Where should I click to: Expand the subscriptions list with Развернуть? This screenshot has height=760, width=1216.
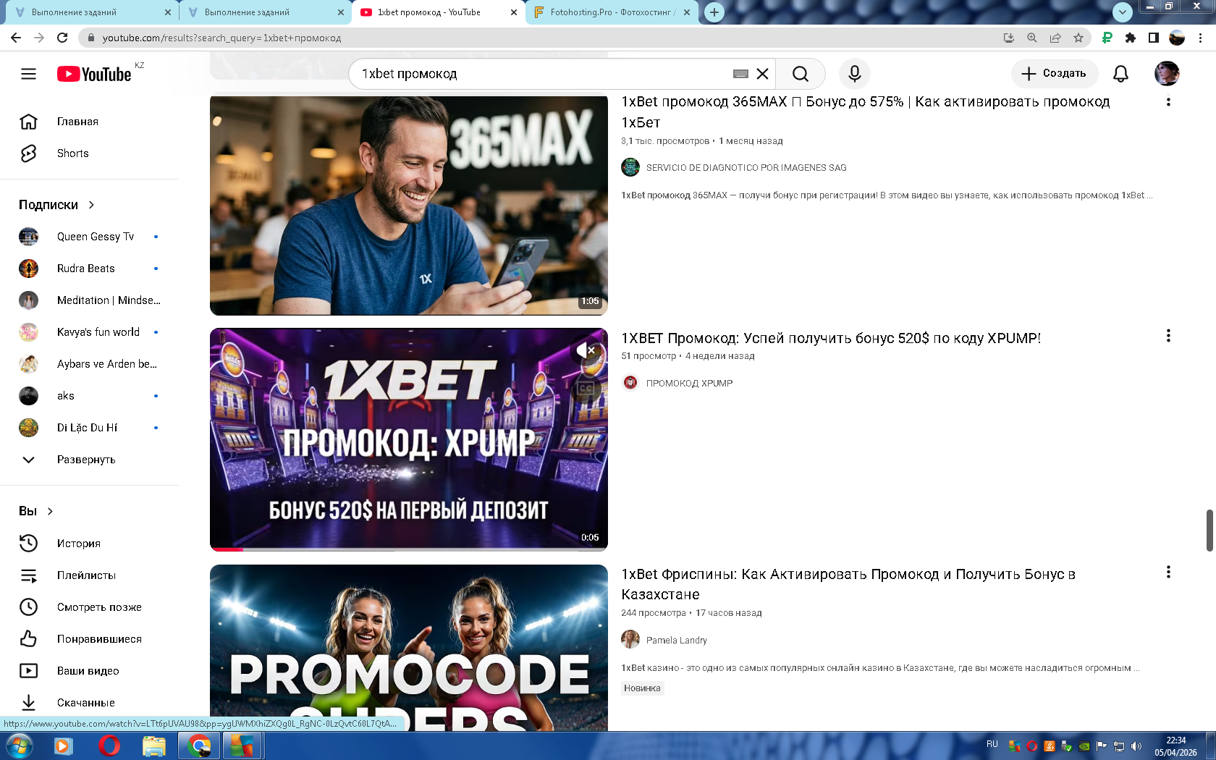(x=85, y=460)
